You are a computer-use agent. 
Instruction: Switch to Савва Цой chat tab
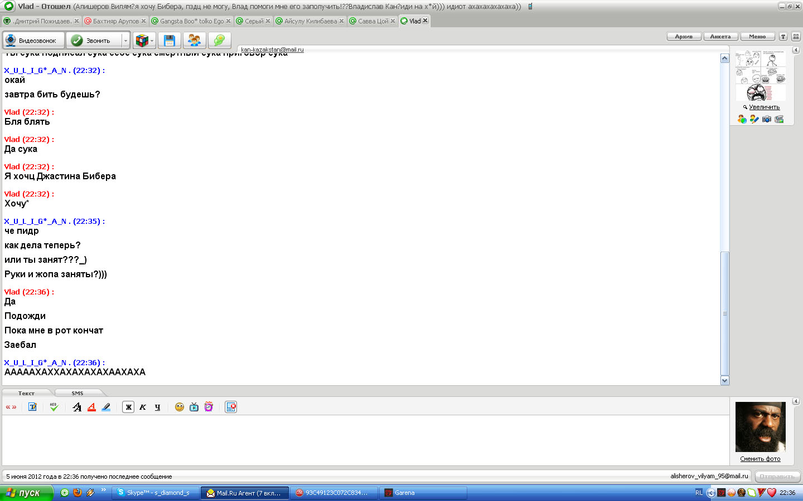click(373, 21)
